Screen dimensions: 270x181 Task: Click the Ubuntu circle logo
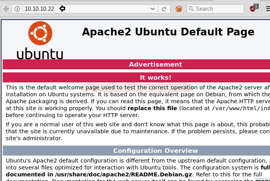click(40, 33)
